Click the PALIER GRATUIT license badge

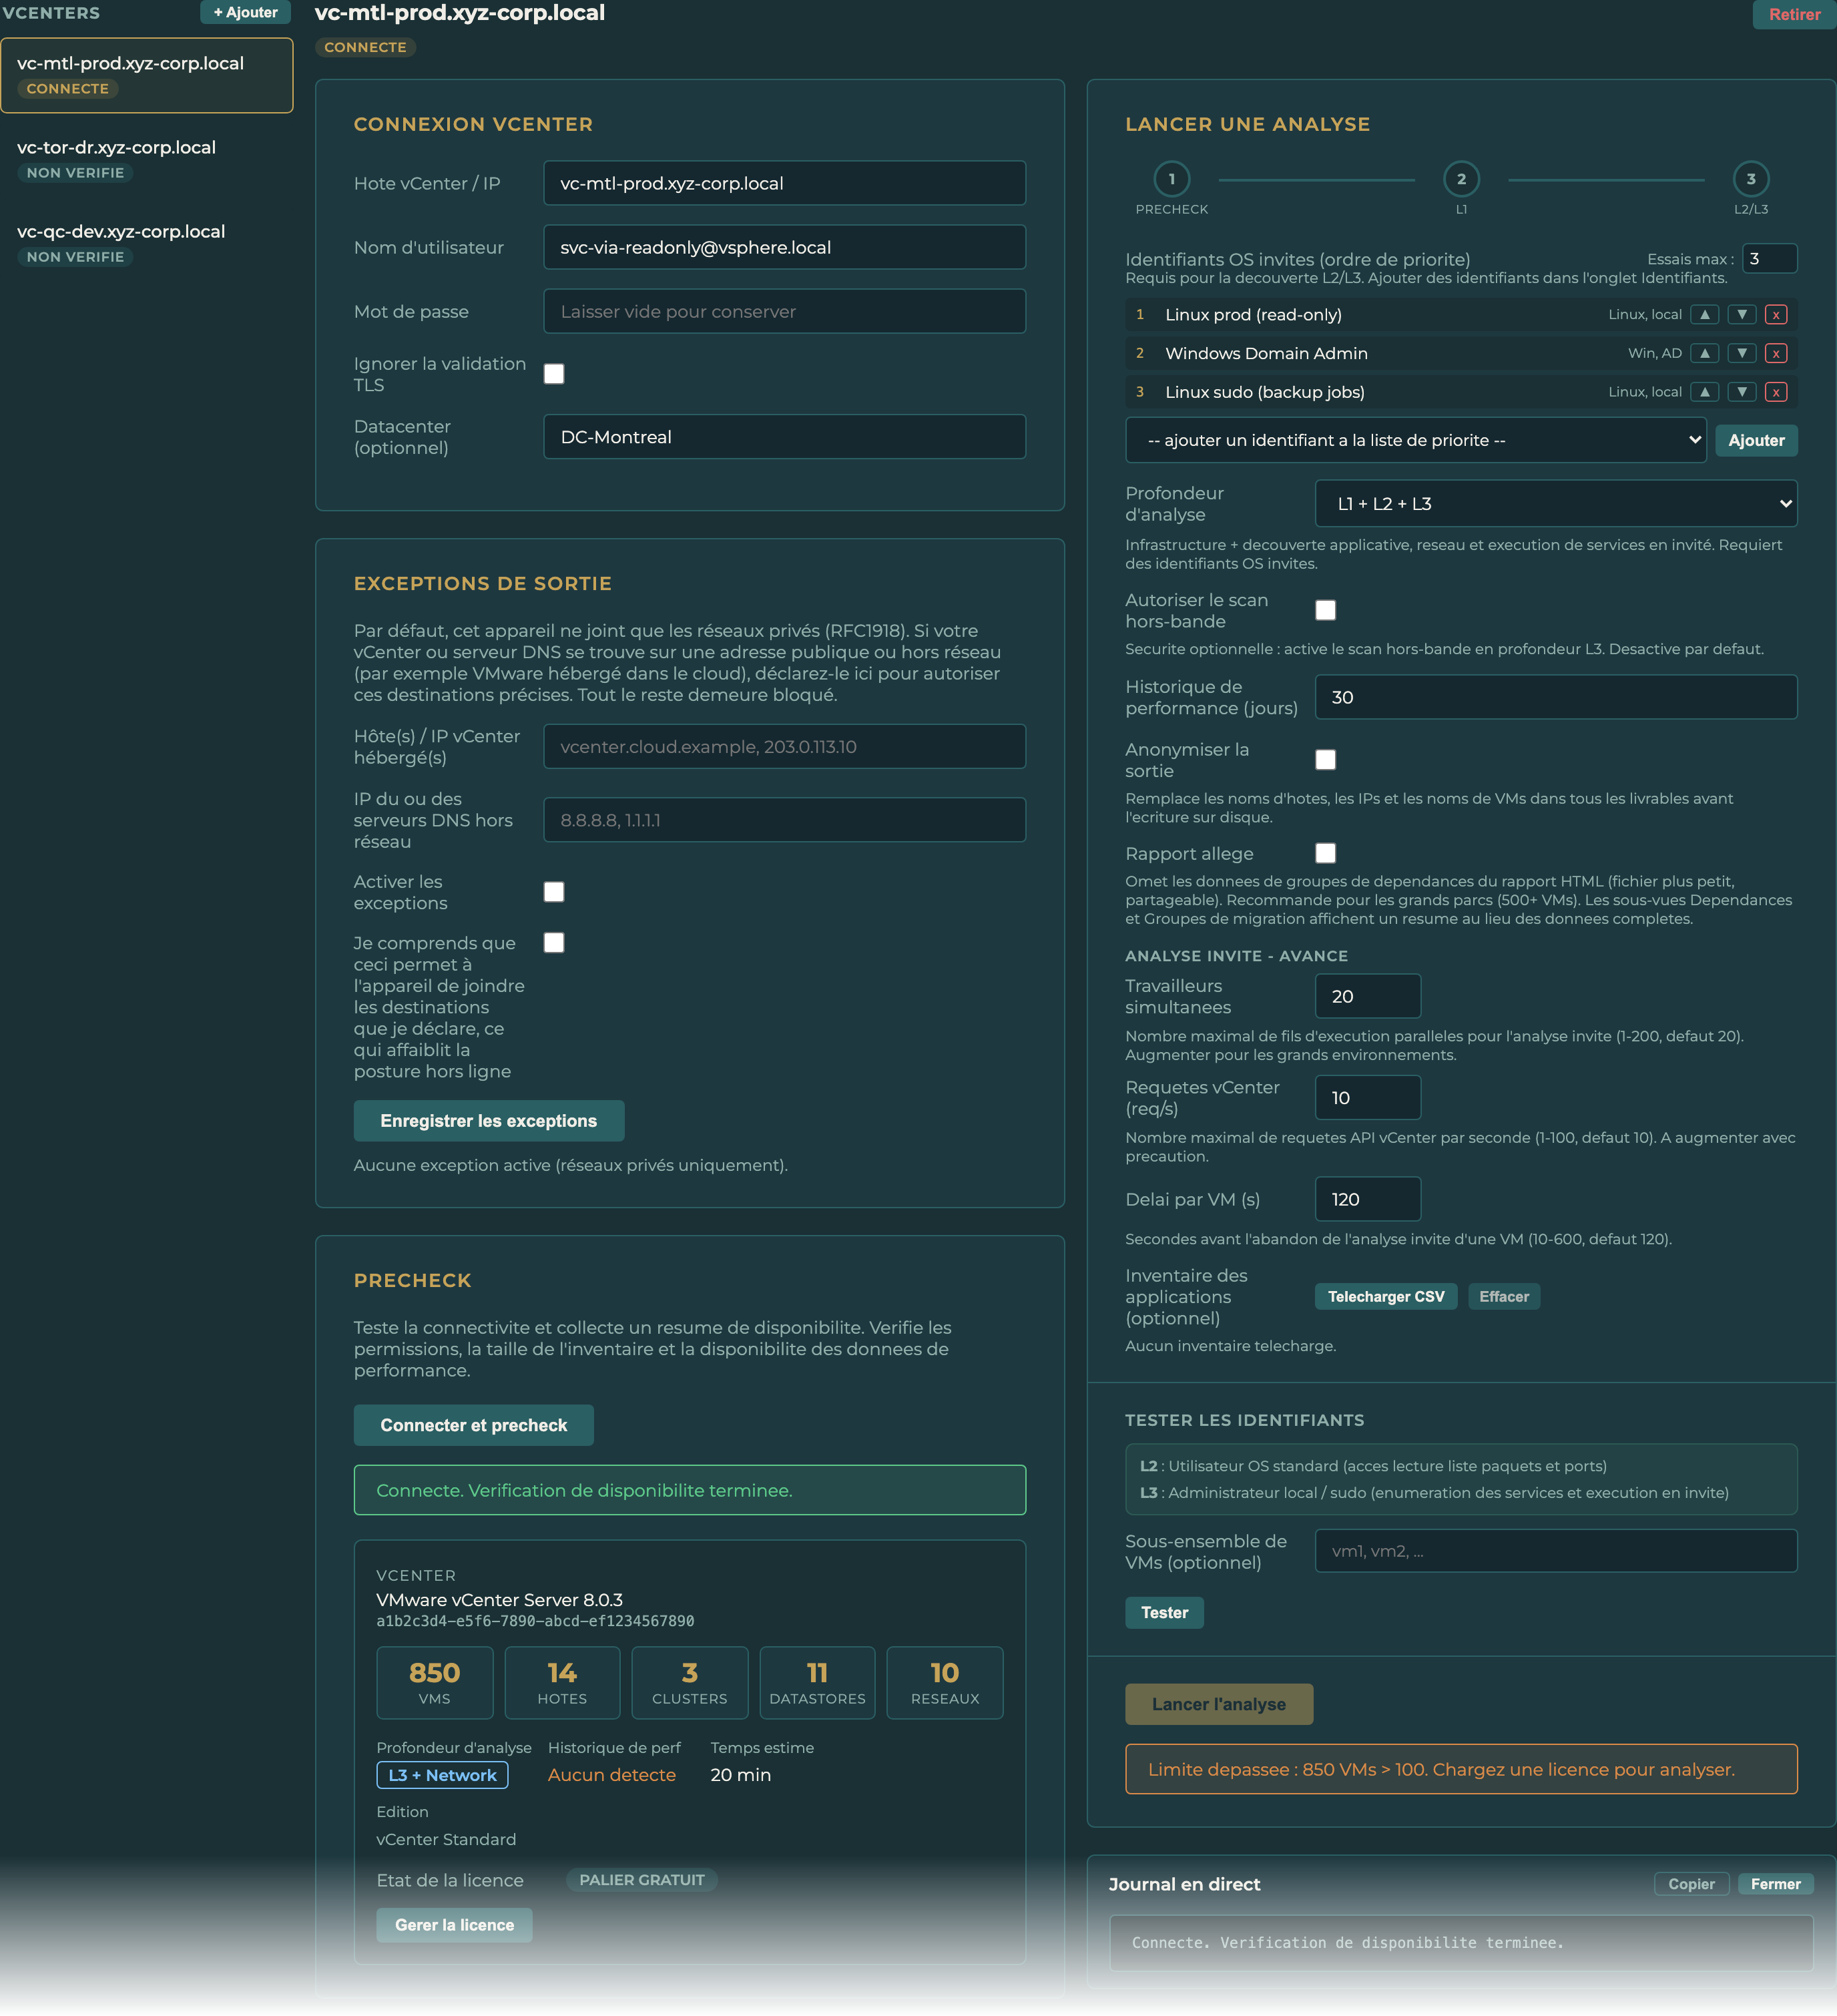click(x=641, y=1880)
